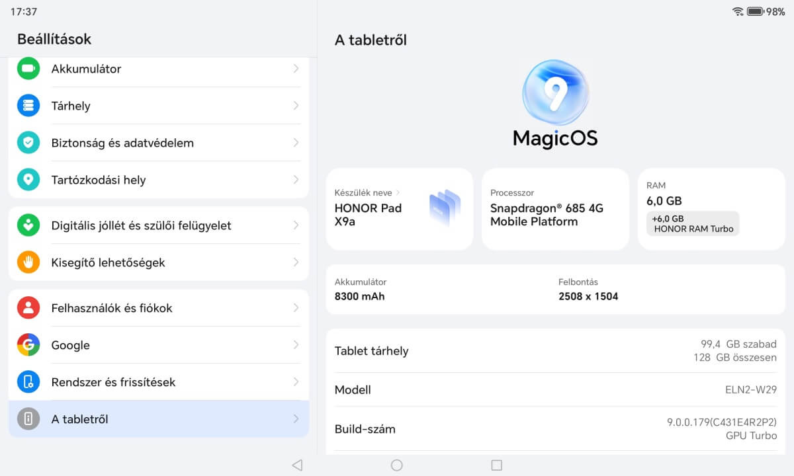Image resolution: width=794 pixels, height=476 pixels.
Task: Tap the orange hand Kisegítő lehetőségek icon
Action: point(28,262)
